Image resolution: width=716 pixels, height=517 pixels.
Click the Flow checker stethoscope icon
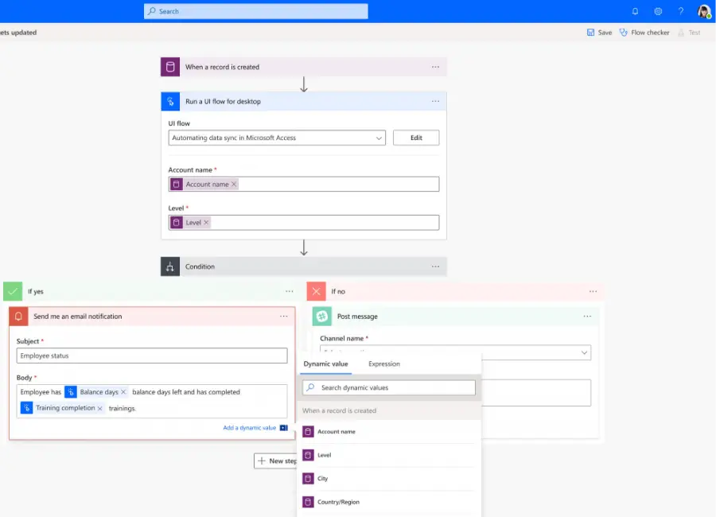(x=623, y=33)
